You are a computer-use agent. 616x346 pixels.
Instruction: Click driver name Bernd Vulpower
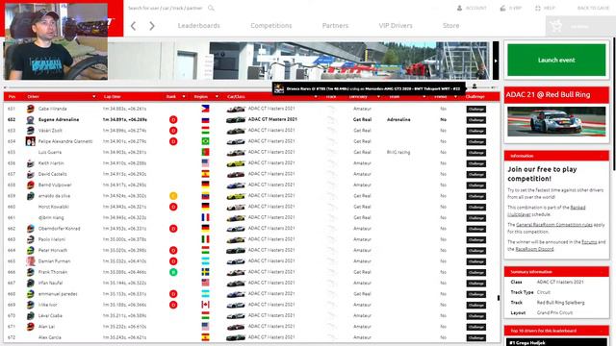[54, 185]
